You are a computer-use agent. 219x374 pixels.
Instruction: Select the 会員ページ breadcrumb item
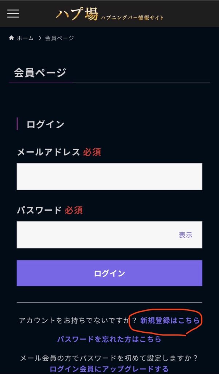click(x=59, y=38)
